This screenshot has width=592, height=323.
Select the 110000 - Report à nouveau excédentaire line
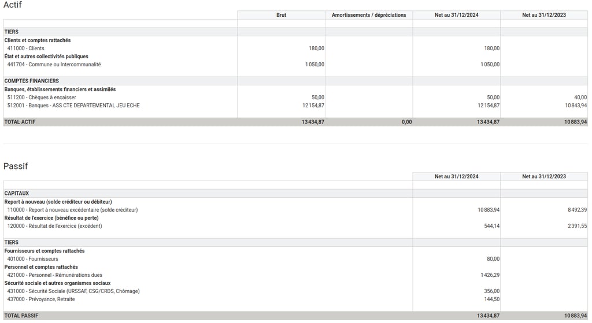pos(295,210)
